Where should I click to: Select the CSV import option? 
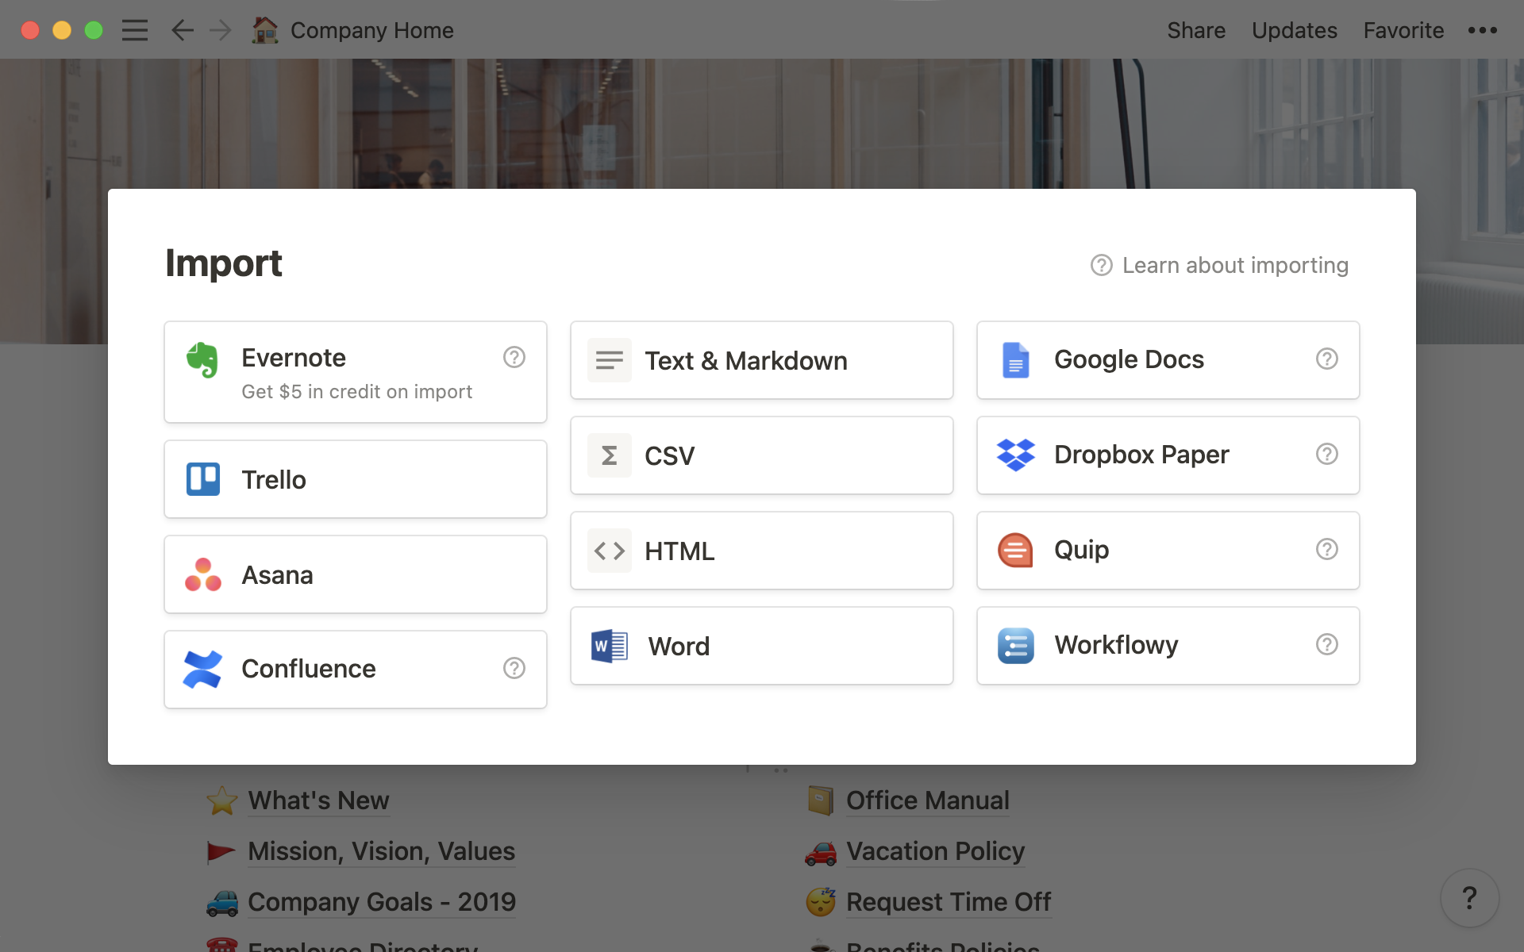click(x=761, y=455)
